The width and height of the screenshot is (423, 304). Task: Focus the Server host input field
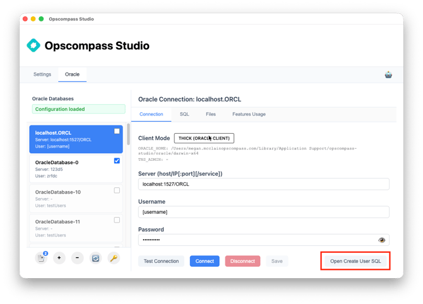[x=263, y=184]
